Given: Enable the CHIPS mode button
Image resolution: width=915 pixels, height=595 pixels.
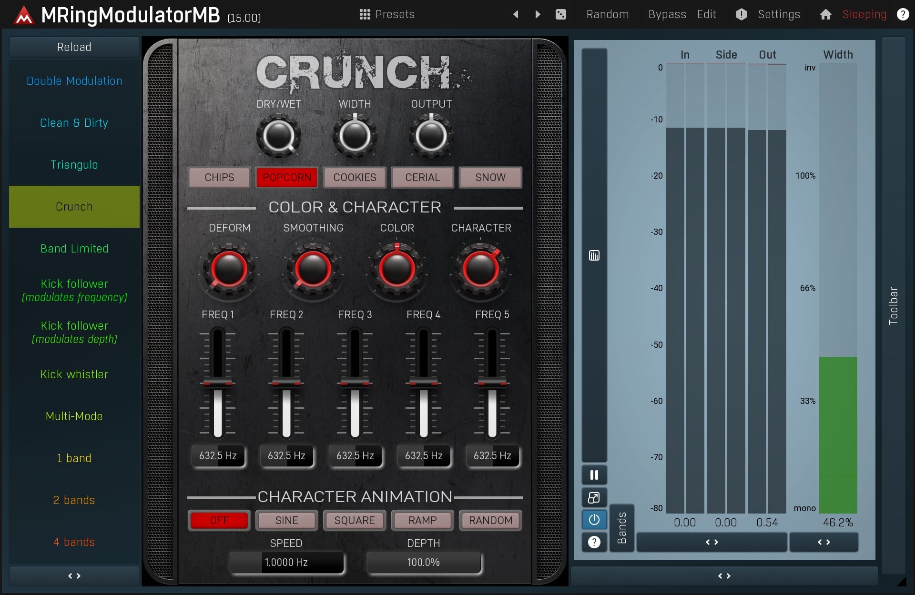Looking at the screenshot, I should coord(219,177).
